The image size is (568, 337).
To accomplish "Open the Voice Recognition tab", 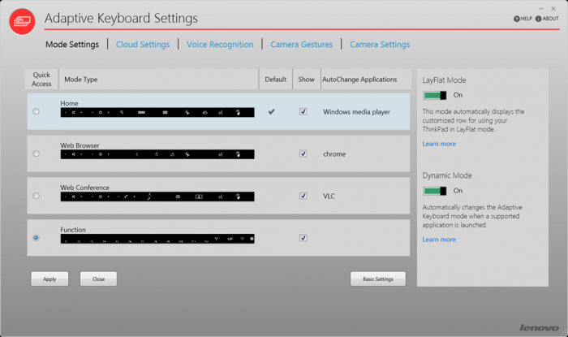I will 220,45.
